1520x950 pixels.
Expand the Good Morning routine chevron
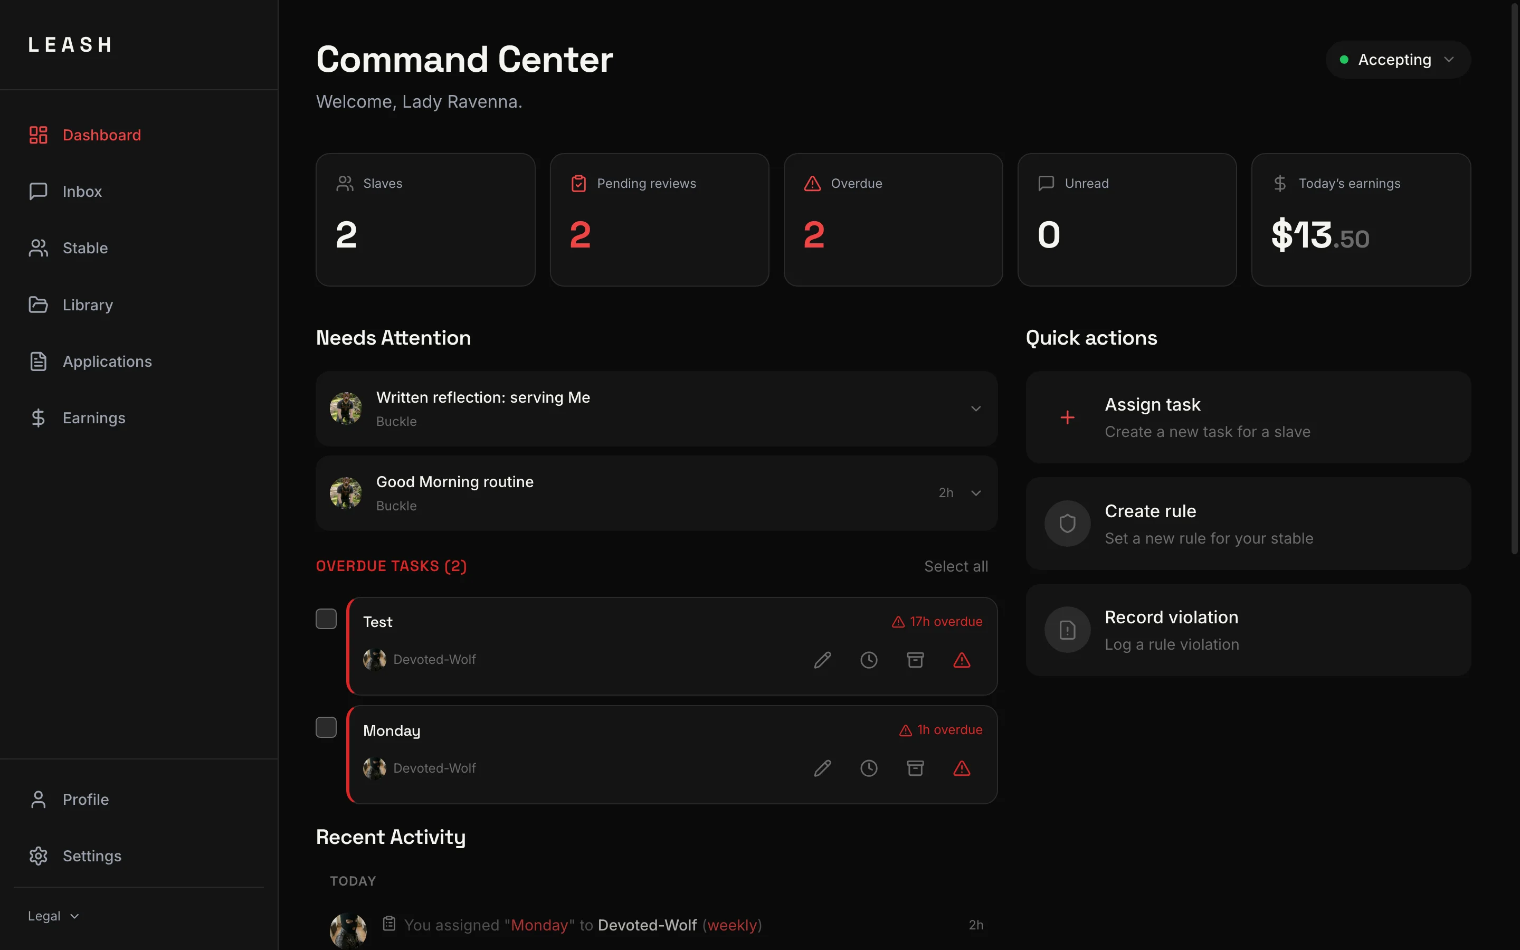coord(975,493)
